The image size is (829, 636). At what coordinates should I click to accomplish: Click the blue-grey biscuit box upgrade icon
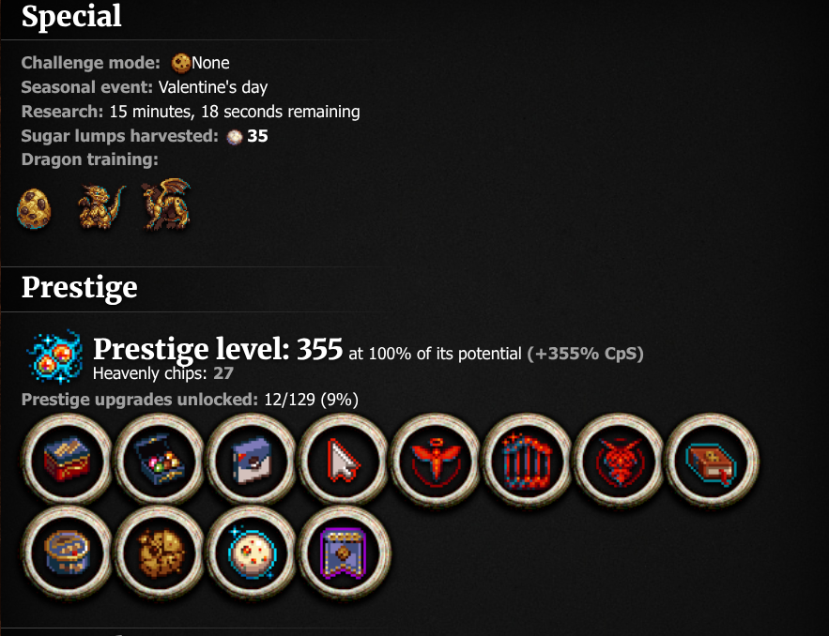(251, 459)
